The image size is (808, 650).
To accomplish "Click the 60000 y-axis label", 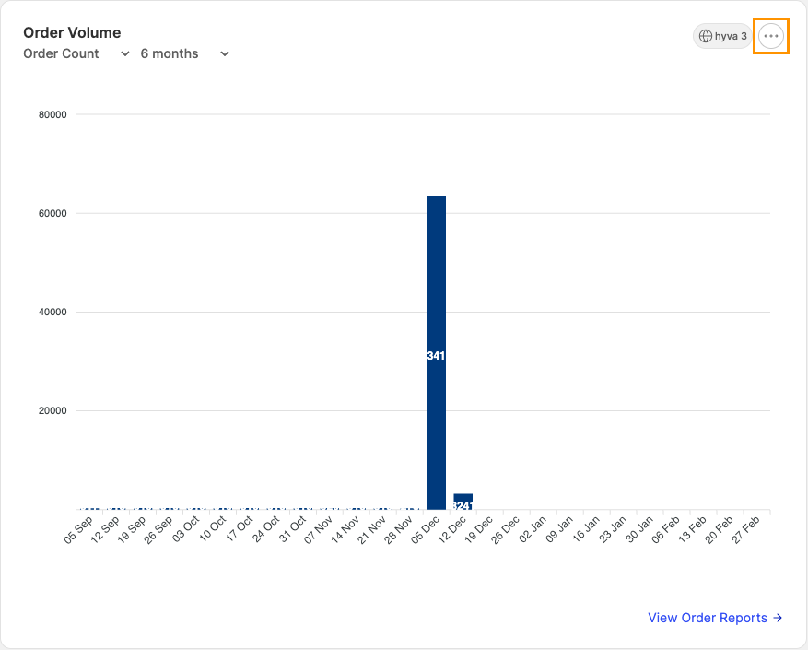I will tap(52, 213).
